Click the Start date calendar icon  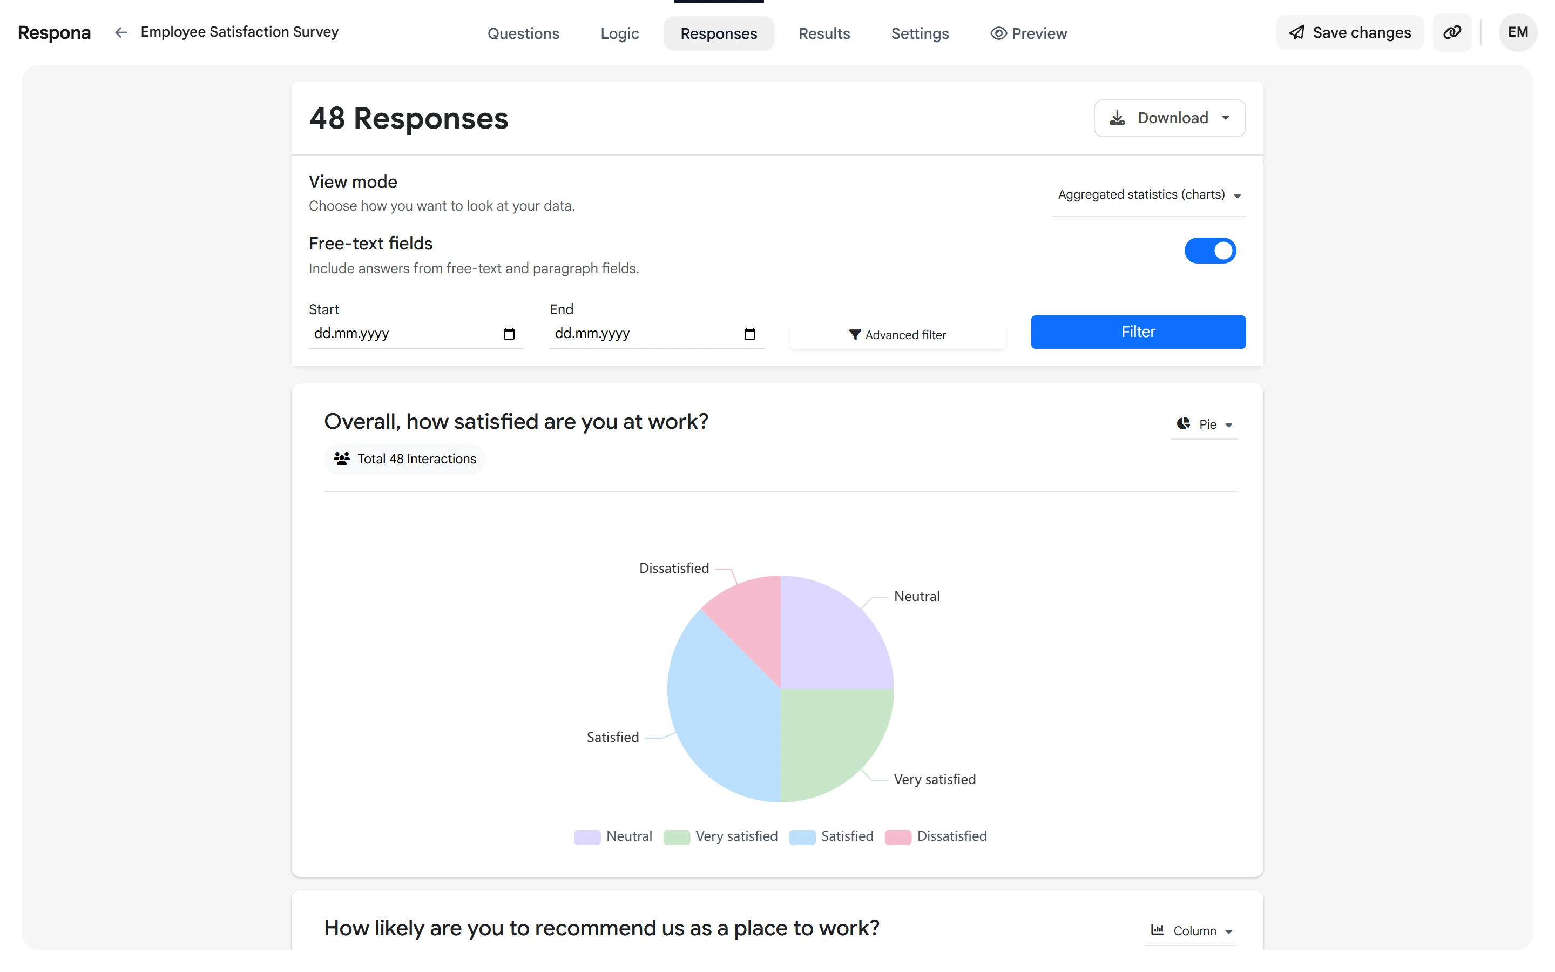click(509, 334)
